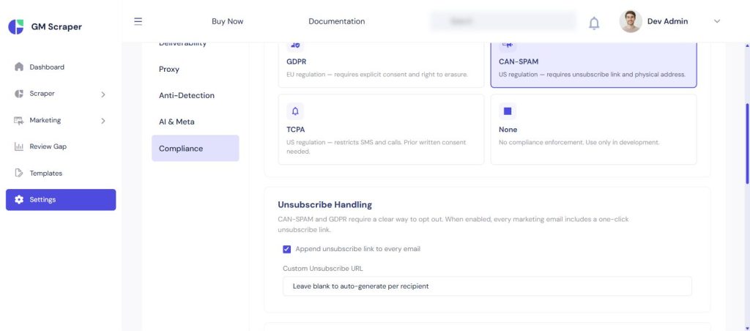
Task: Click the None square icon
Action: [508, 111]
